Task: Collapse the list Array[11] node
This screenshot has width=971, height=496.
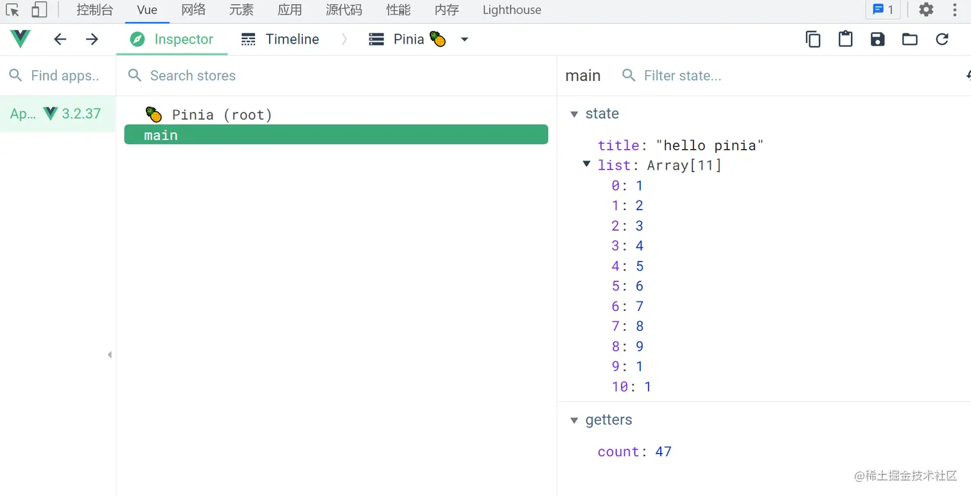Action: click(x=586, y=164)
